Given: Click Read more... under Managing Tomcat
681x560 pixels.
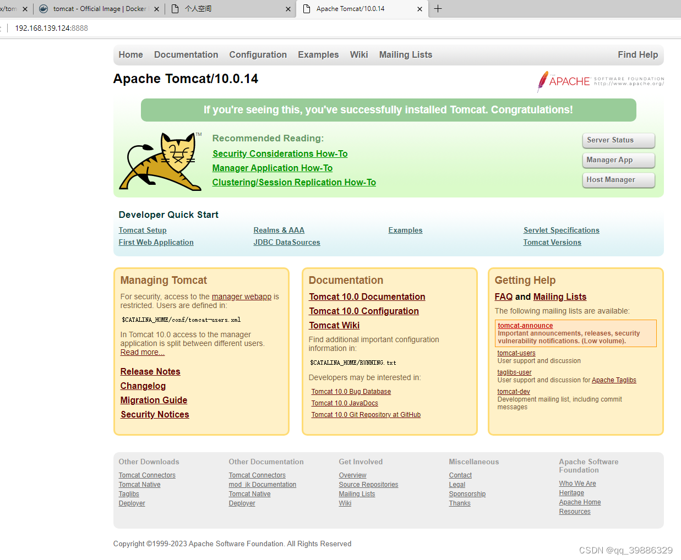Looking at the screenshot, I should coord(143,352).
